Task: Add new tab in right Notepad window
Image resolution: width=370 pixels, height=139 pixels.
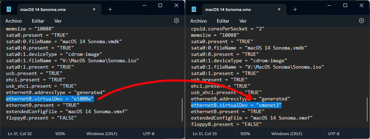Action: tap(295, 9)
